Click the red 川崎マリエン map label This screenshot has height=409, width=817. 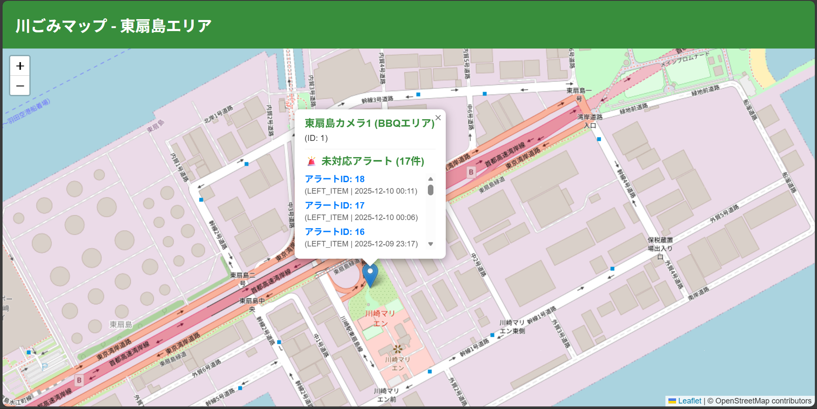[380, 318]
